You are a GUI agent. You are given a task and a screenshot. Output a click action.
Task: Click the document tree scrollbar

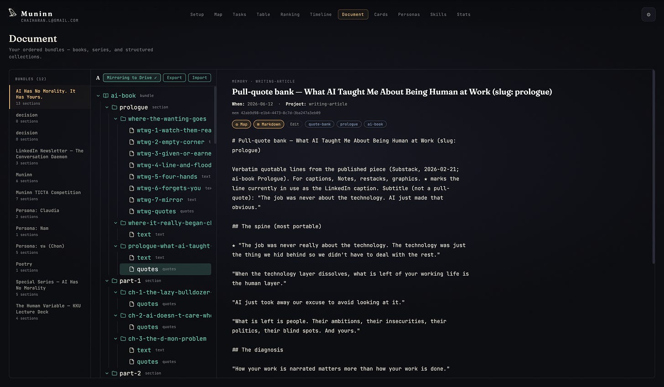tap(215, 114)
